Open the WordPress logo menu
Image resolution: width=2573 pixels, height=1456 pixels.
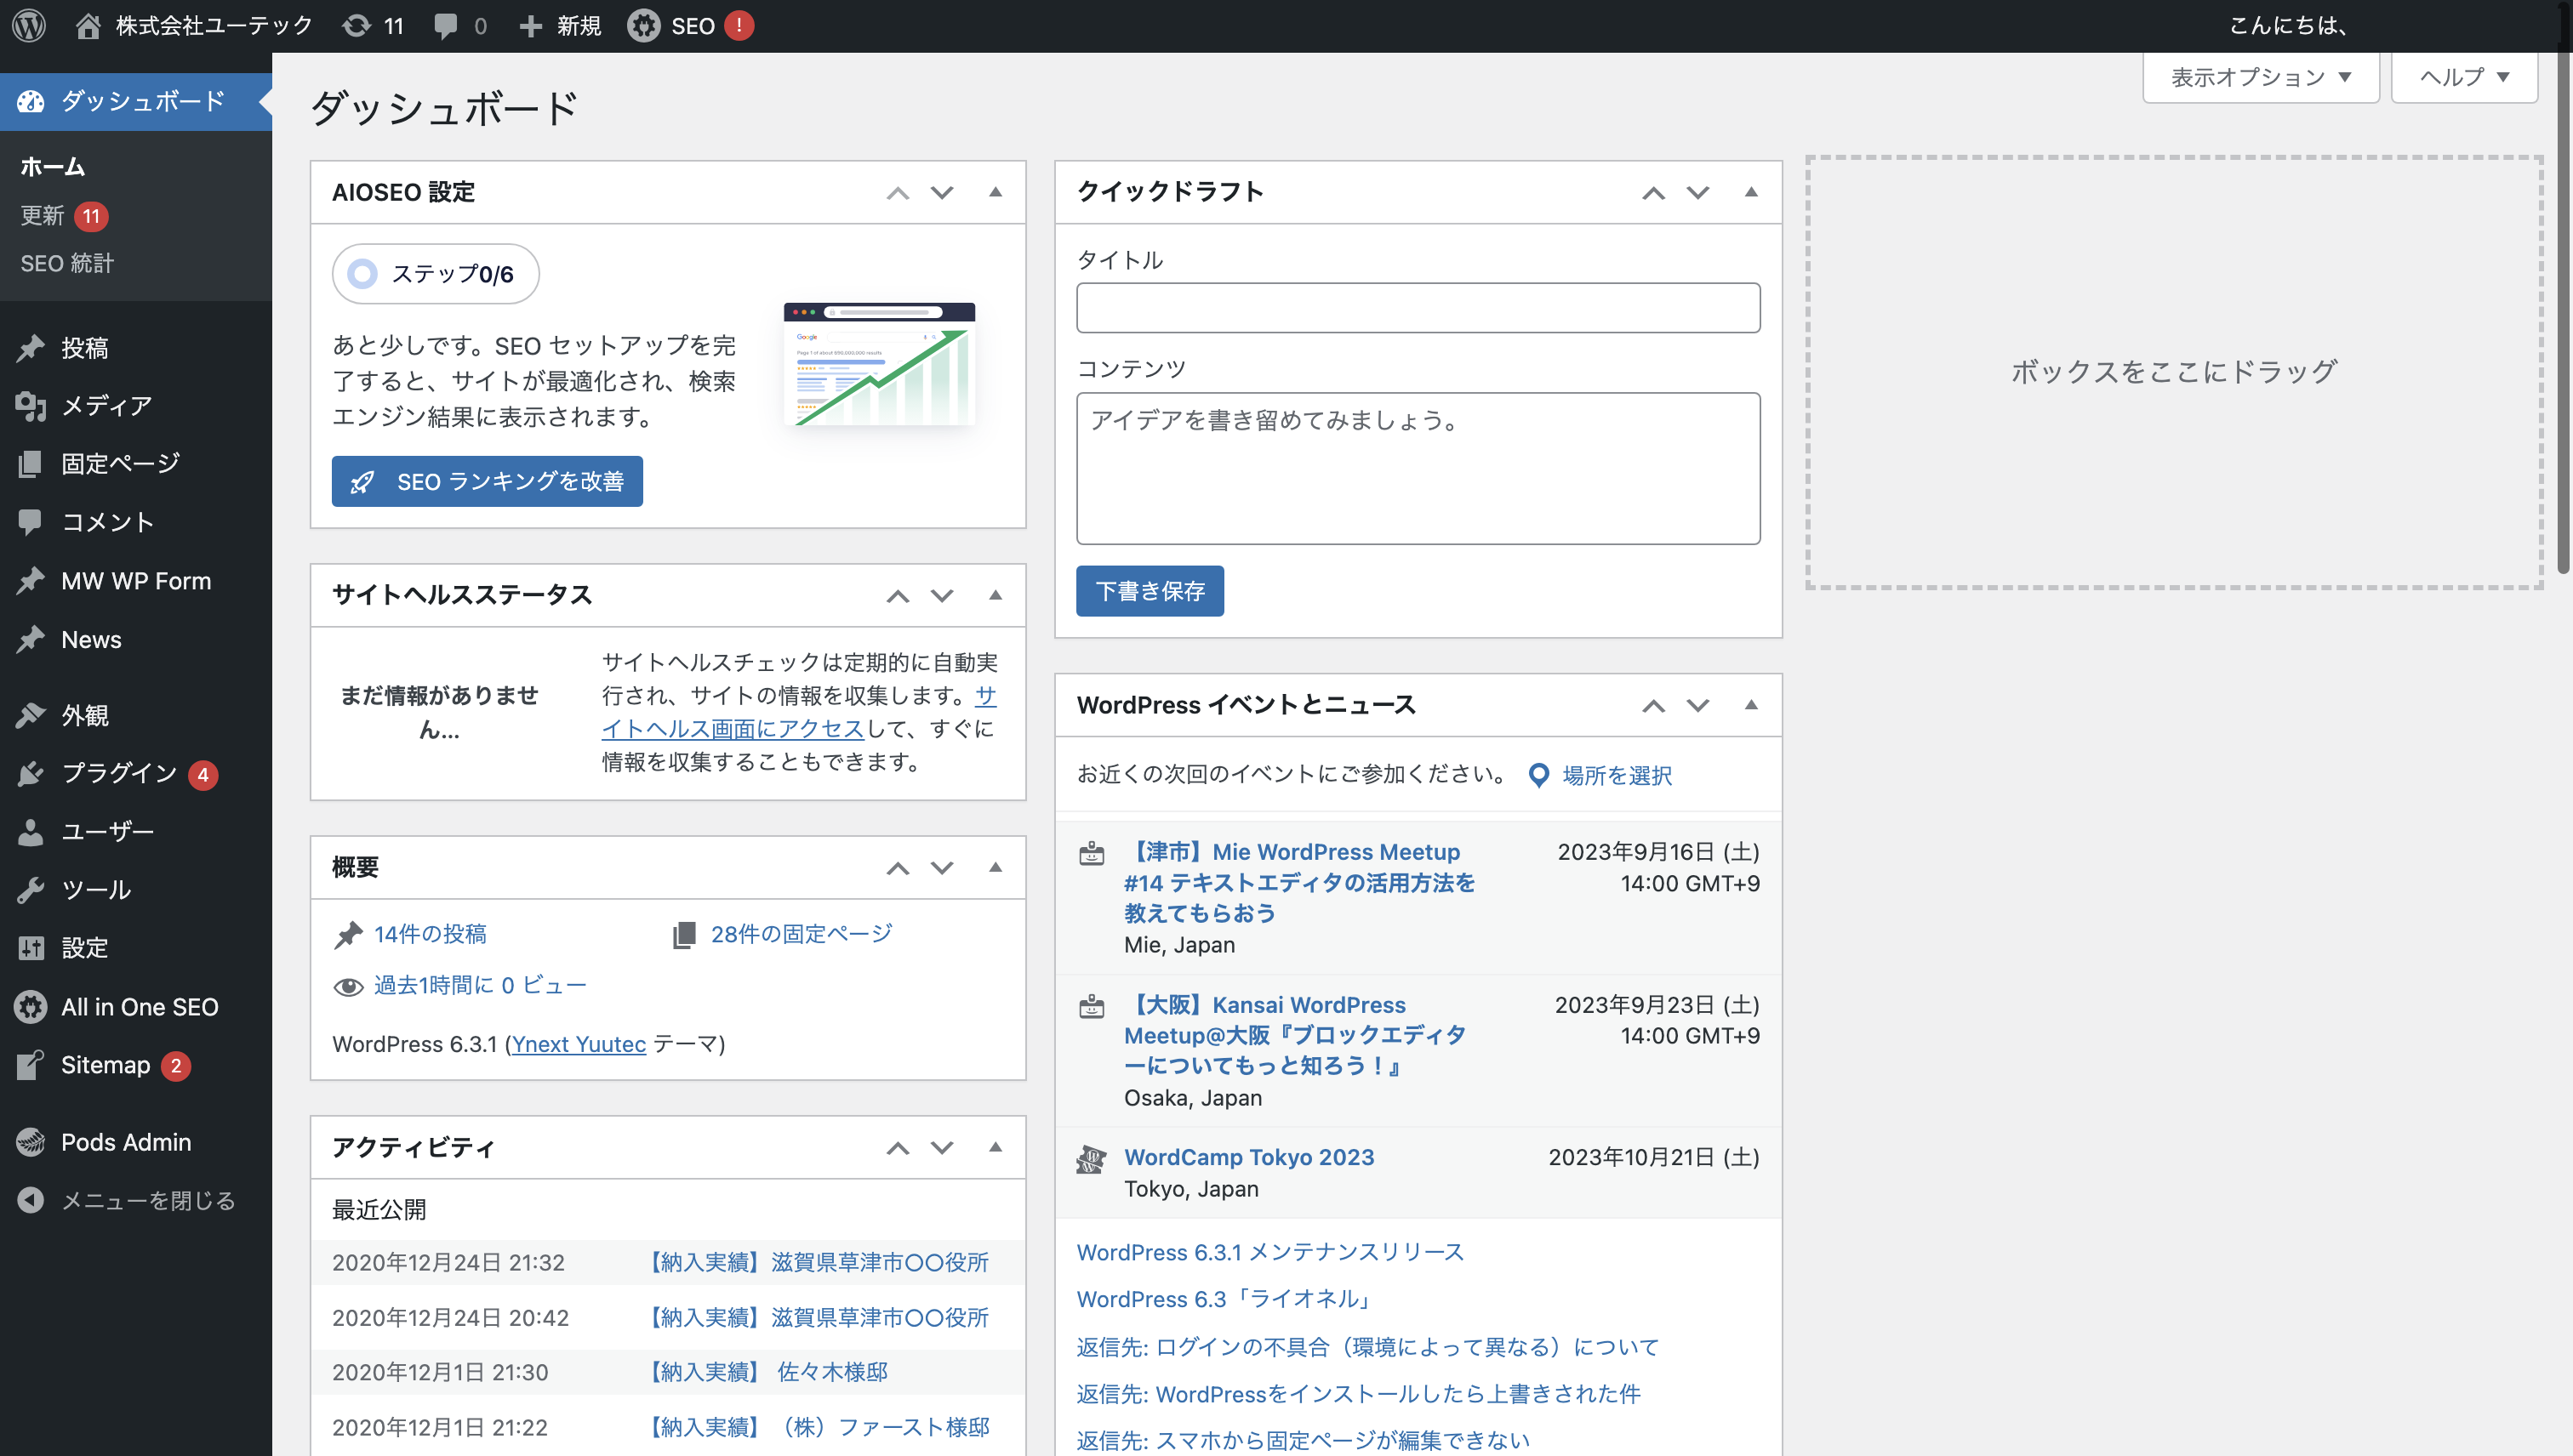[29, 26]
